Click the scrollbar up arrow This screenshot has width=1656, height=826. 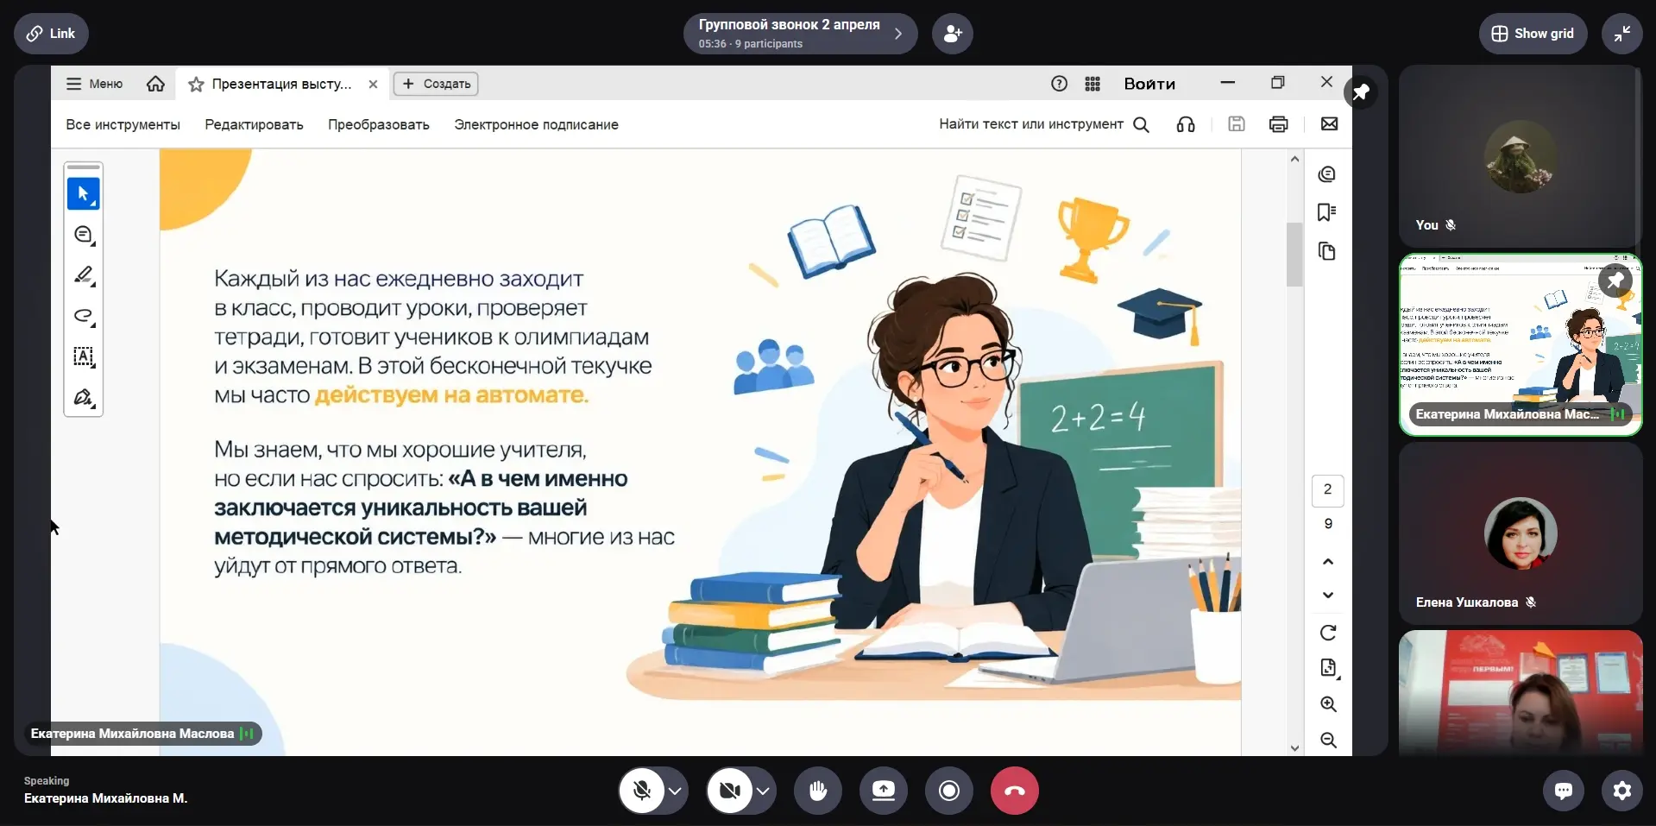point(1294,159)
